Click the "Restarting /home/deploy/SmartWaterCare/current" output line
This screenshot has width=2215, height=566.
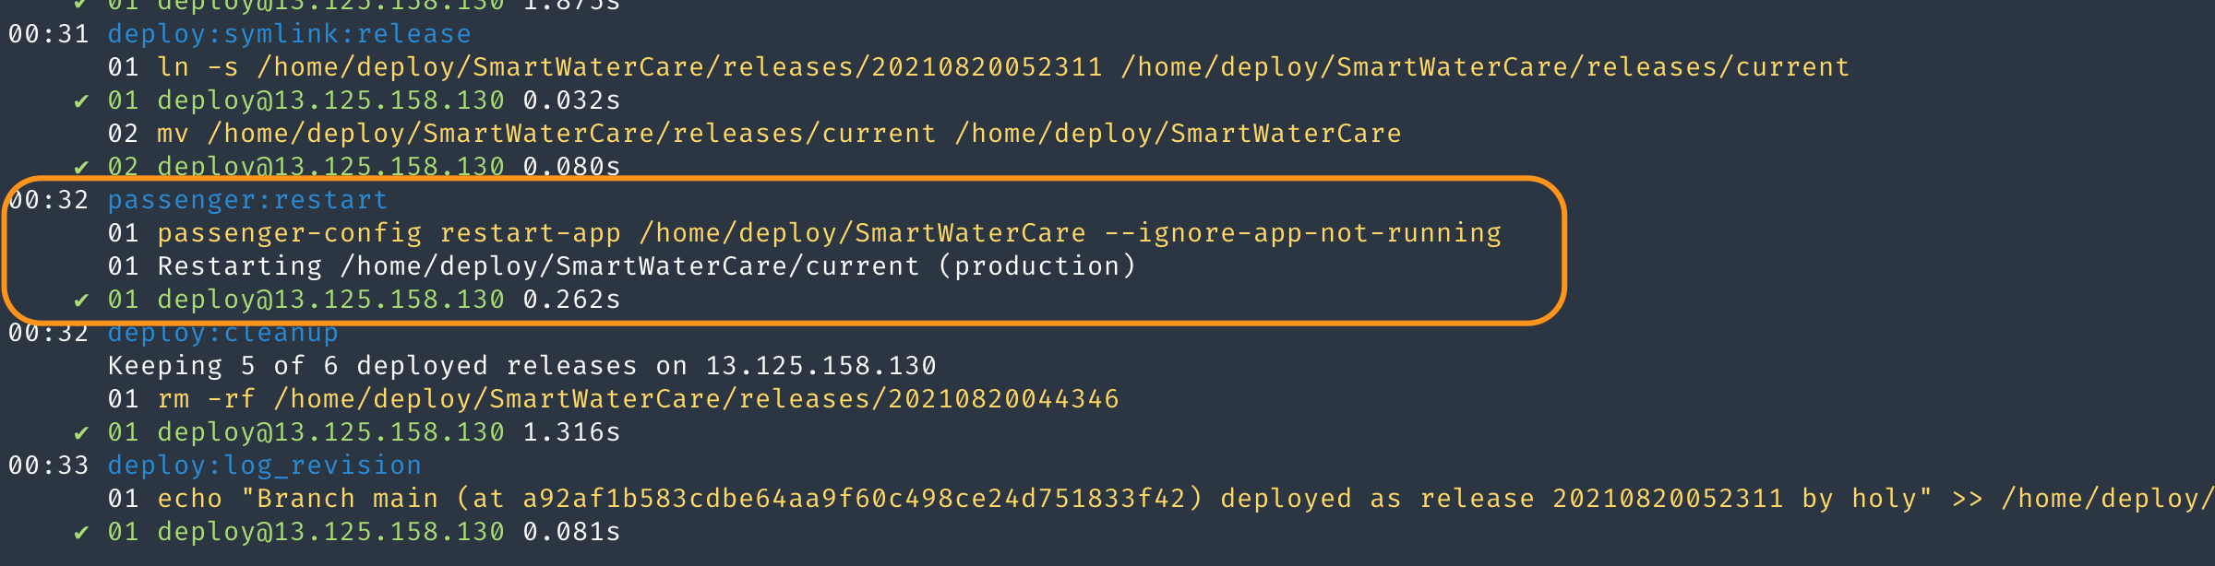[646, 266]
